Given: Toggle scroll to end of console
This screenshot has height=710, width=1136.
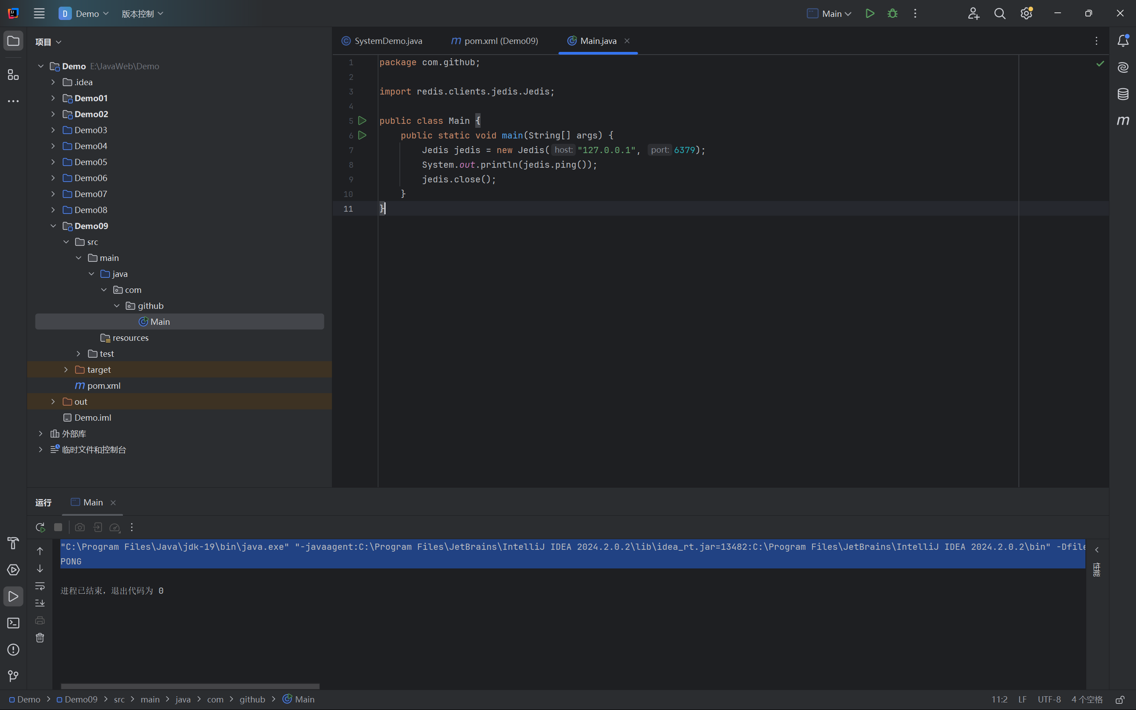Looking at the screenshot, I should coord(40,603).
